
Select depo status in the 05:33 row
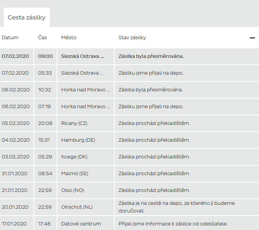tap(151, 73)
